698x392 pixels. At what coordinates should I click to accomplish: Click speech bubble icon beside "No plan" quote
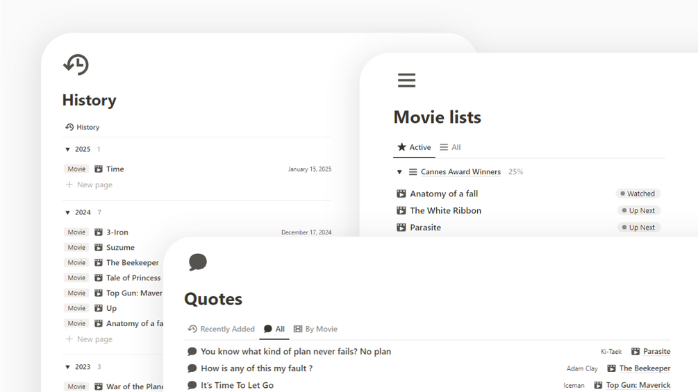coord(192,352)
